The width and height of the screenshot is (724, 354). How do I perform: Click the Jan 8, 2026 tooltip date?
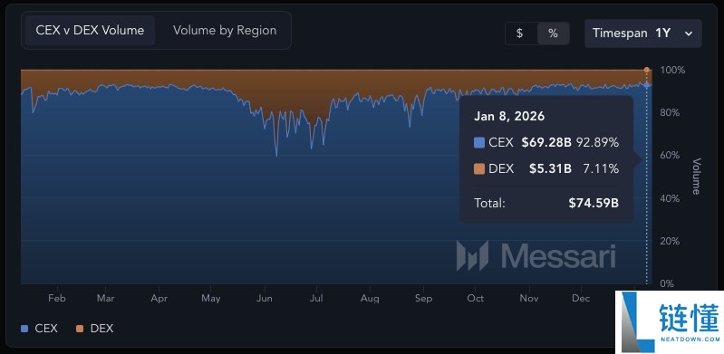point(509,116)
